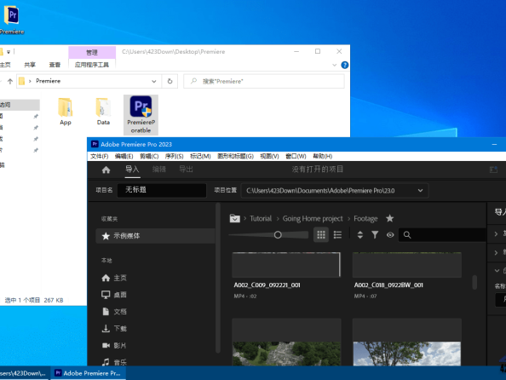Click Footage in the breadcrumb path
Image resolution: width=506 pixels, height=380 pixels.
tap(365, 219)
